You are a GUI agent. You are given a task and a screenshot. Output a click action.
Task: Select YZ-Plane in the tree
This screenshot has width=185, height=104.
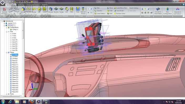pyautogui.click(x=15, y=57)
